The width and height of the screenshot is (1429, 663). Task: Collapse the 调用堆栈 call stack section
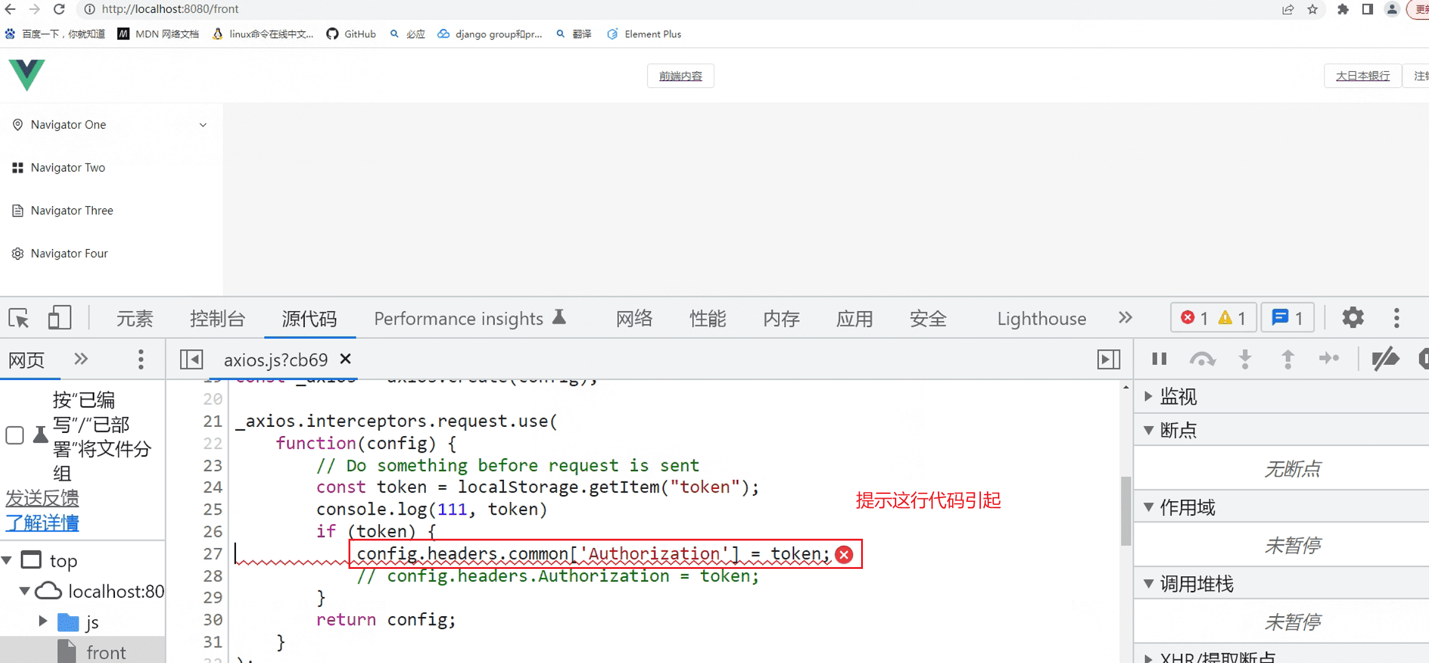(x=1148, y=584)
